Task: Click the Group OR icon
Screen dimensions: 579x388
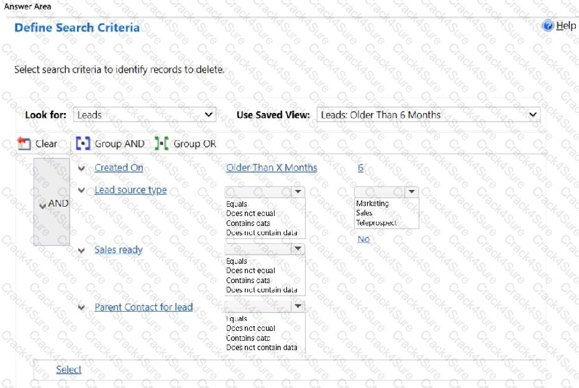Action: (162, 144)
